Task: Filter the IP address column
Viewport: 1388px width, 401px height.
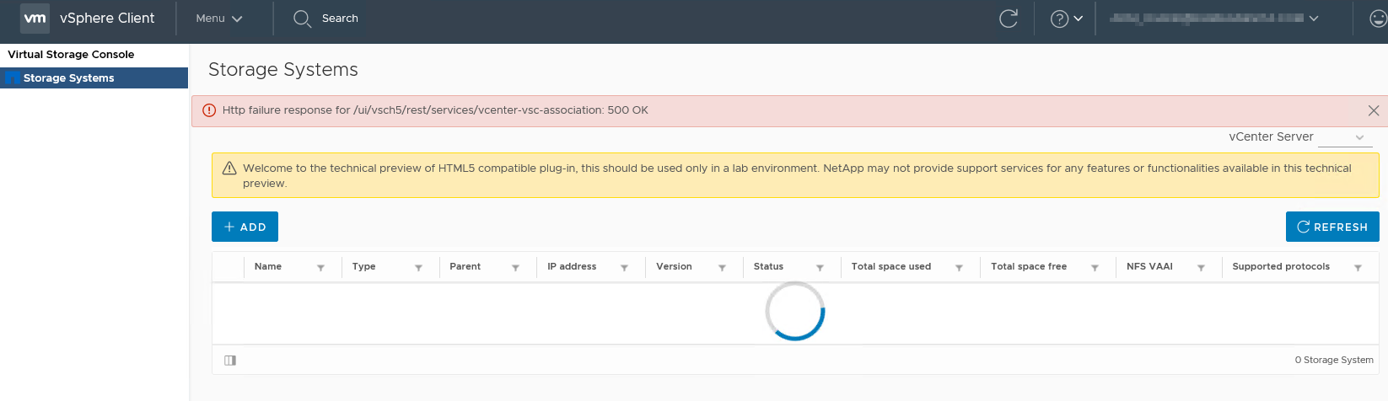Action: tap(624, 268)
